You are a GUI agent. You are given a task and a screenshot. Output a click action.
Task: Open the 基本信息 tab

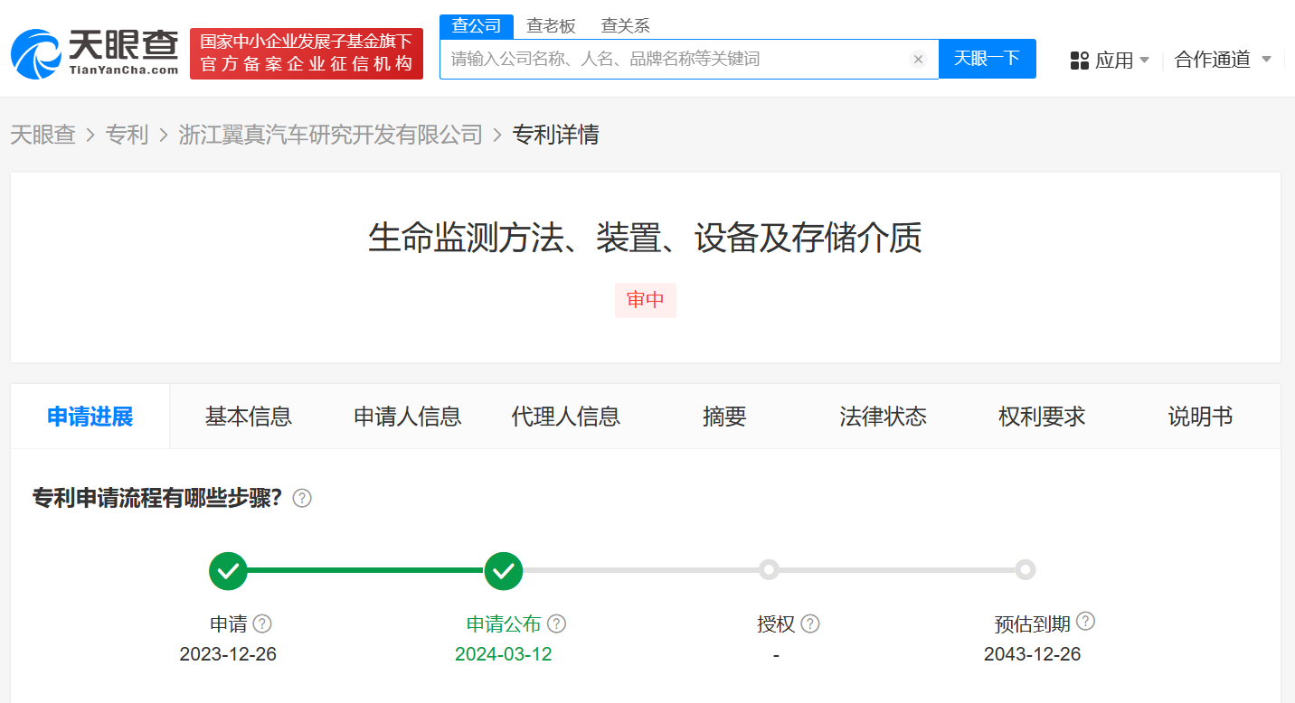click(249, 417)
